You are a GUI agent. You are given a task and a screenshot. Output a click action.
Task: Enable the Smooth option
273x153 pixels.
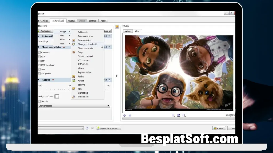click(x=39, y=101)
